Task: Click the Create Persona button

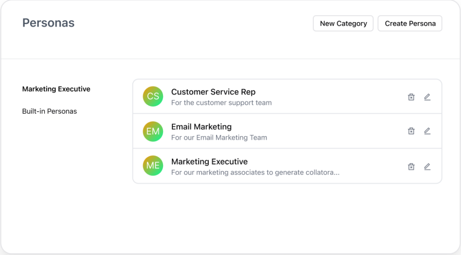Action: pyautogui.click(x=410, y=23)
